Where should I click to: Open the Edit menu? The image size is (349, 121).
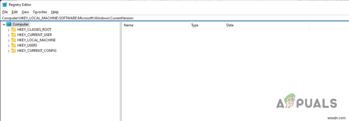click(15, 12)
